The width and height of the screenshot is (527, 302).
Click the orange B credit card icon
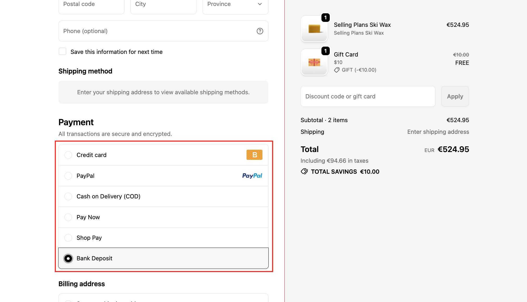[x=254, y=155]
